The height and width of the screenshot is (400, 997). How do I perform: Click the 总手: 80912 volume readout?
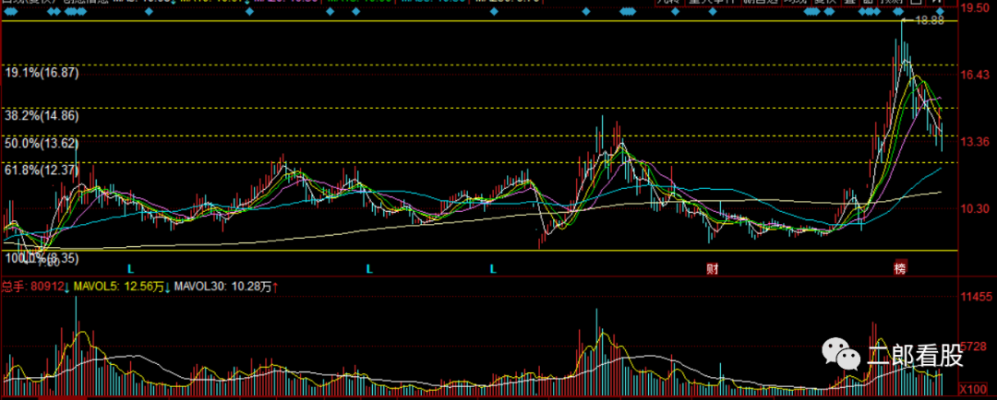click(x=32, y=287)
